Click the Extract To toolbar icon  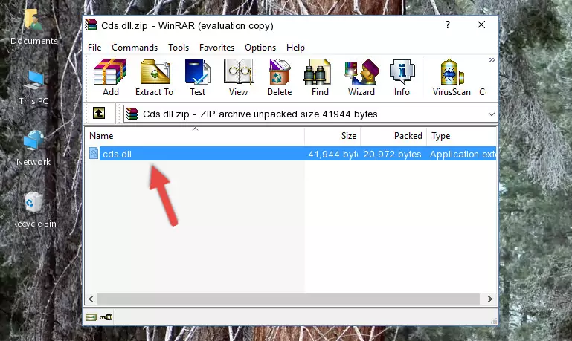[x=154, y=77]
